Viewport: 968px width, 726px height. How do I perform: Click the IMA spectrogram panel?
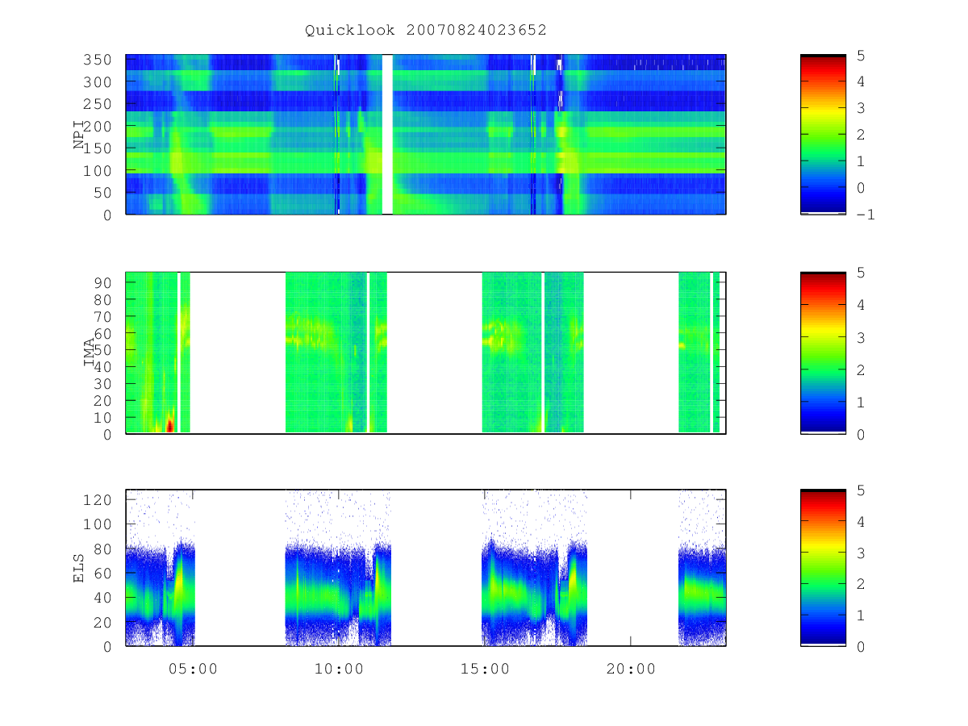(426, 353)
